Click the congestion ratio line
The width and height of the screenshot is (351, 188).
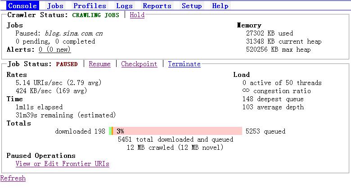coord(276,91)
